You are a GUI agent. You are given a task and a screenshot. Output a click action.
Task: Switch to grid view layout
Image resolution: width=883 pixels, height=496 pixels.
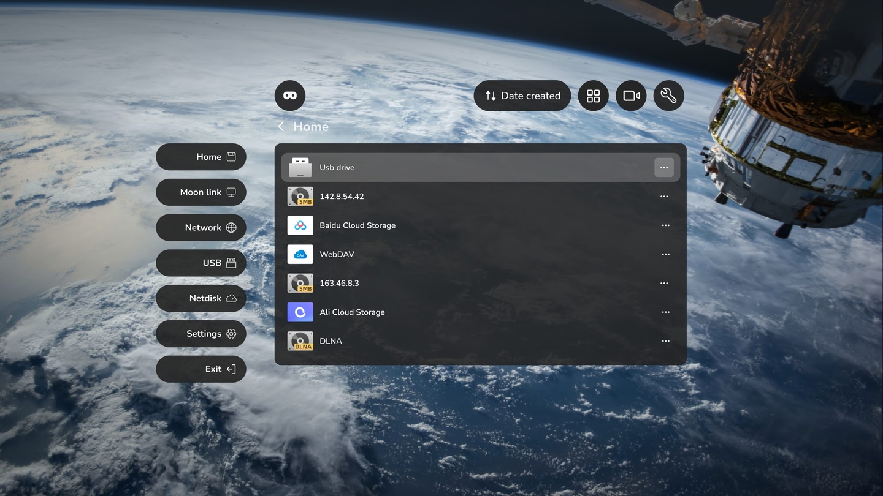pyautogui.click(x=593, y=96)
